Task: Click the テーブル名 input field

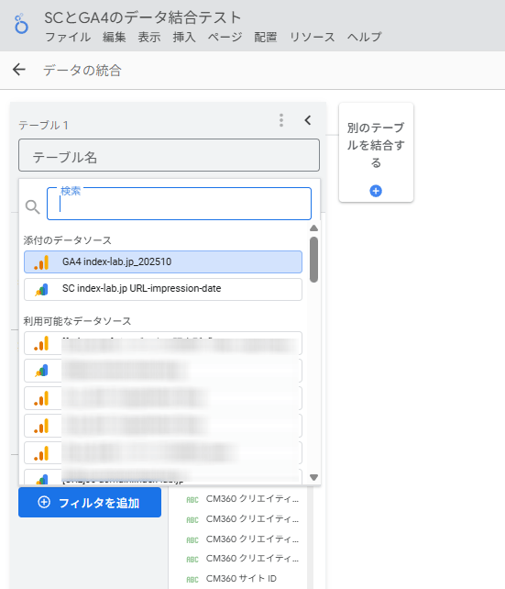Action: coord(170,156)
